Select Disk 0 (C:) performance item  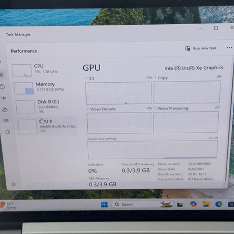(x=46, y=106)
